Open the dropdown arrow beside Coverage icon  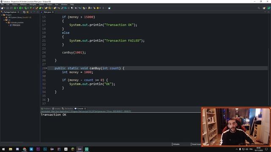[28, 8]
